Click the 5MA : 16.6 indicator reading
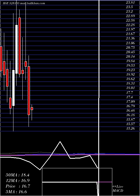 (16, 192)
